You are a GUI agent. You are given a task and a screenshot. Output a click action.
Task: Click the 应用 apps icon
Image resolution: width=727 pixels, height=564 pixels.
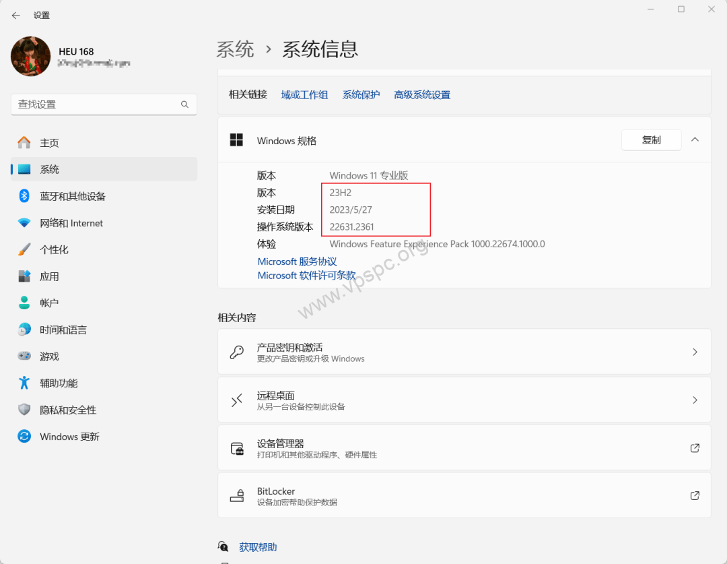point(24,276)
